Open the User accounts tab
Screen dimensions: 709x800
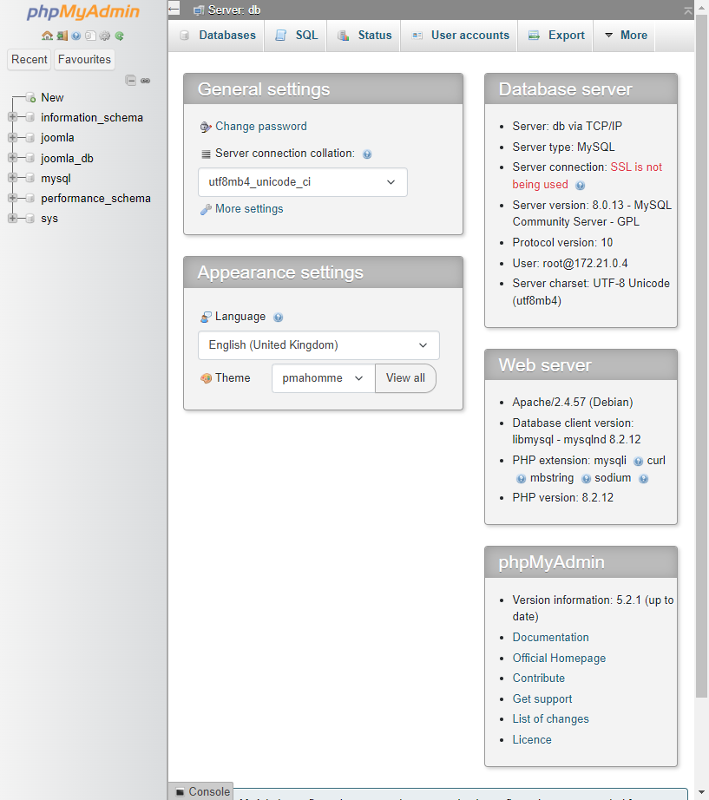[x=460, y=36]
